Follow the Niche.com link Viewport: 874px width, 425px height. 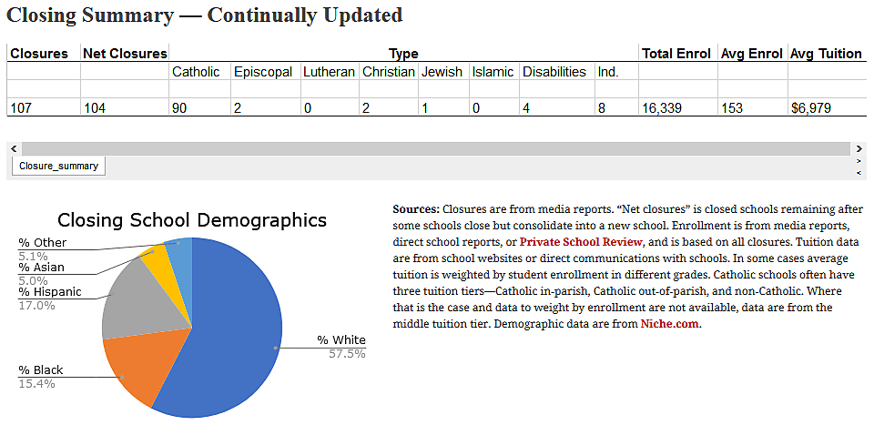670,324
